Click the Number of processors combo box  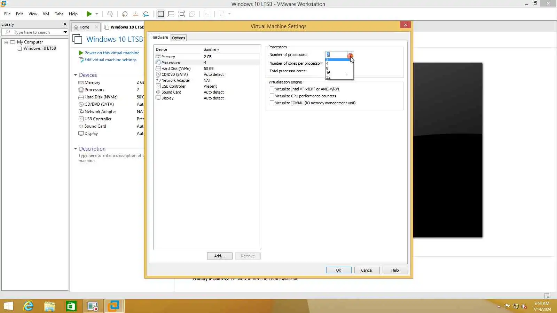pos(339,55)
